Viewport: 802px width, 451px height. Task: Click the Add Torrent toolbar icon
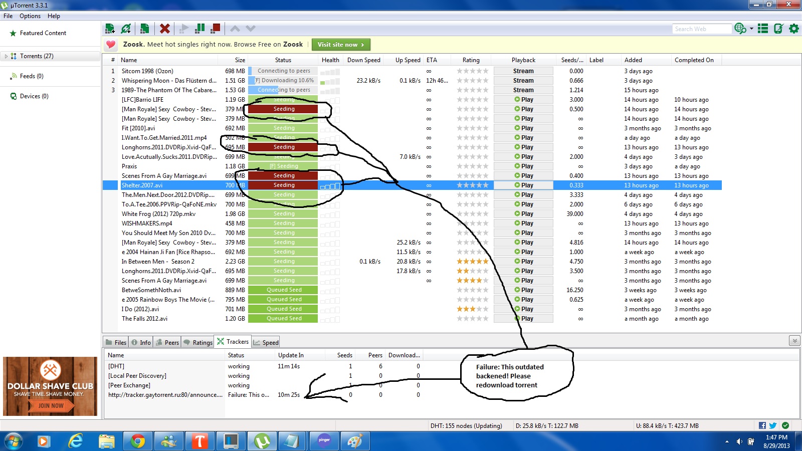pyautogui.click(x=110, y=29)
